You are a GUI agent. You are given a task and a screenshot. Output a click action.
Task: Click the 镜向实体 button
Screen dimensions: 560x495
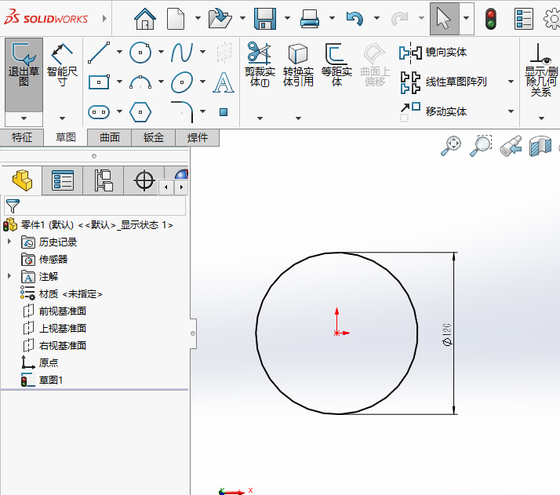click(435, 53)
